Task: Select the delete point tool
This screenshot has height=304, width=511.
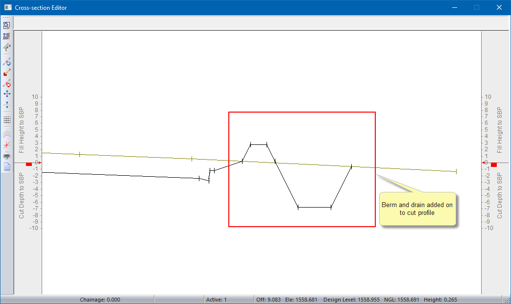Action: [7, 83]
